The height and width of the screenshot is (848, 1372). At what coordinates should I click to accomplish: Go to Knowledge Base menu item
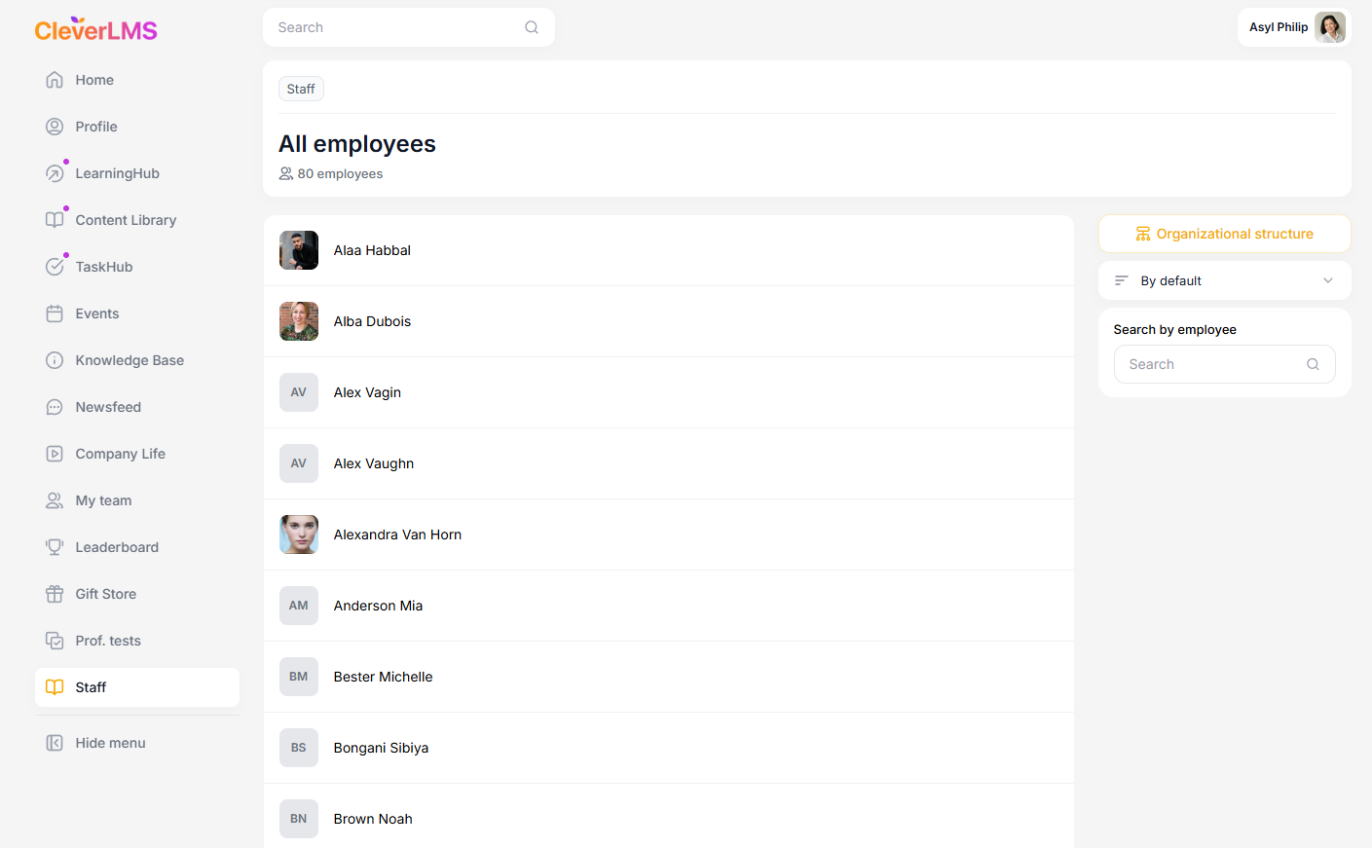pyautogui.click(x=130, y=360)
